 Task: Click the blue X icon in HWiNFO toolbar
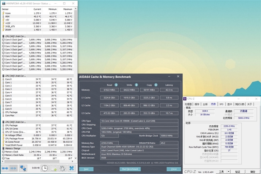pos(71,168)
